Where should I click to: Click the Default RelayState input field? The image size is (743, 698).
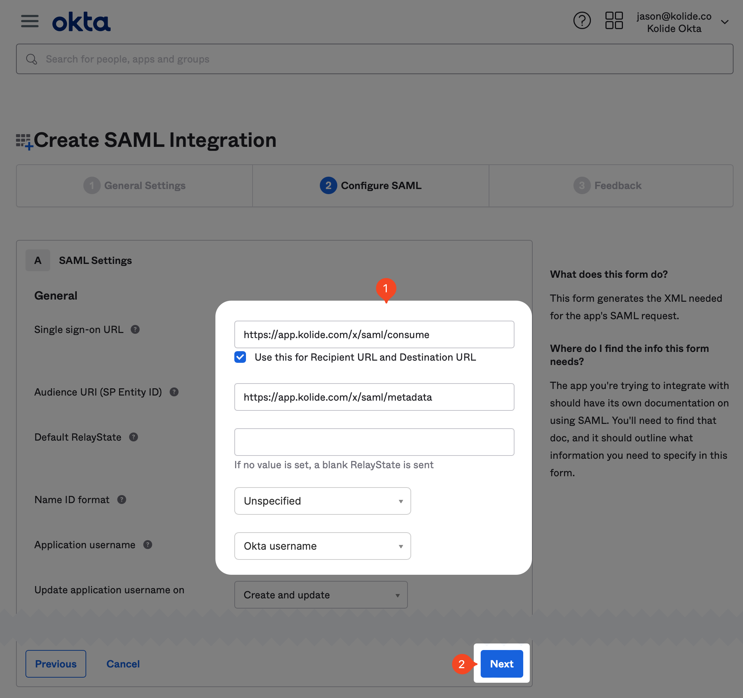374,442
